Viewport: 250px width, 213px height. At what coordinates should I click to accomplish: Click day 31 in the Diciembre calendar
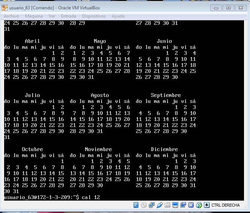193,185
